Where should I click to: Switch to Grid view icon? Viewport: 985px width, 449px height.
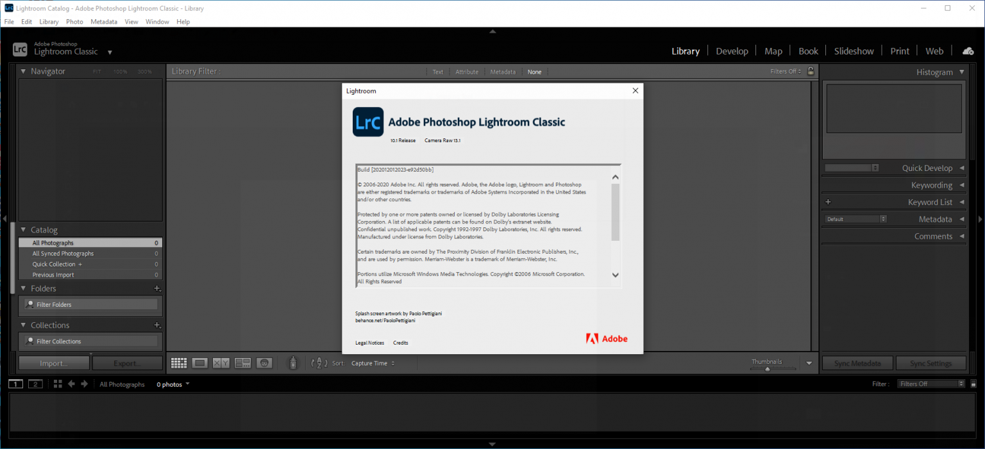tap(179, 363)
